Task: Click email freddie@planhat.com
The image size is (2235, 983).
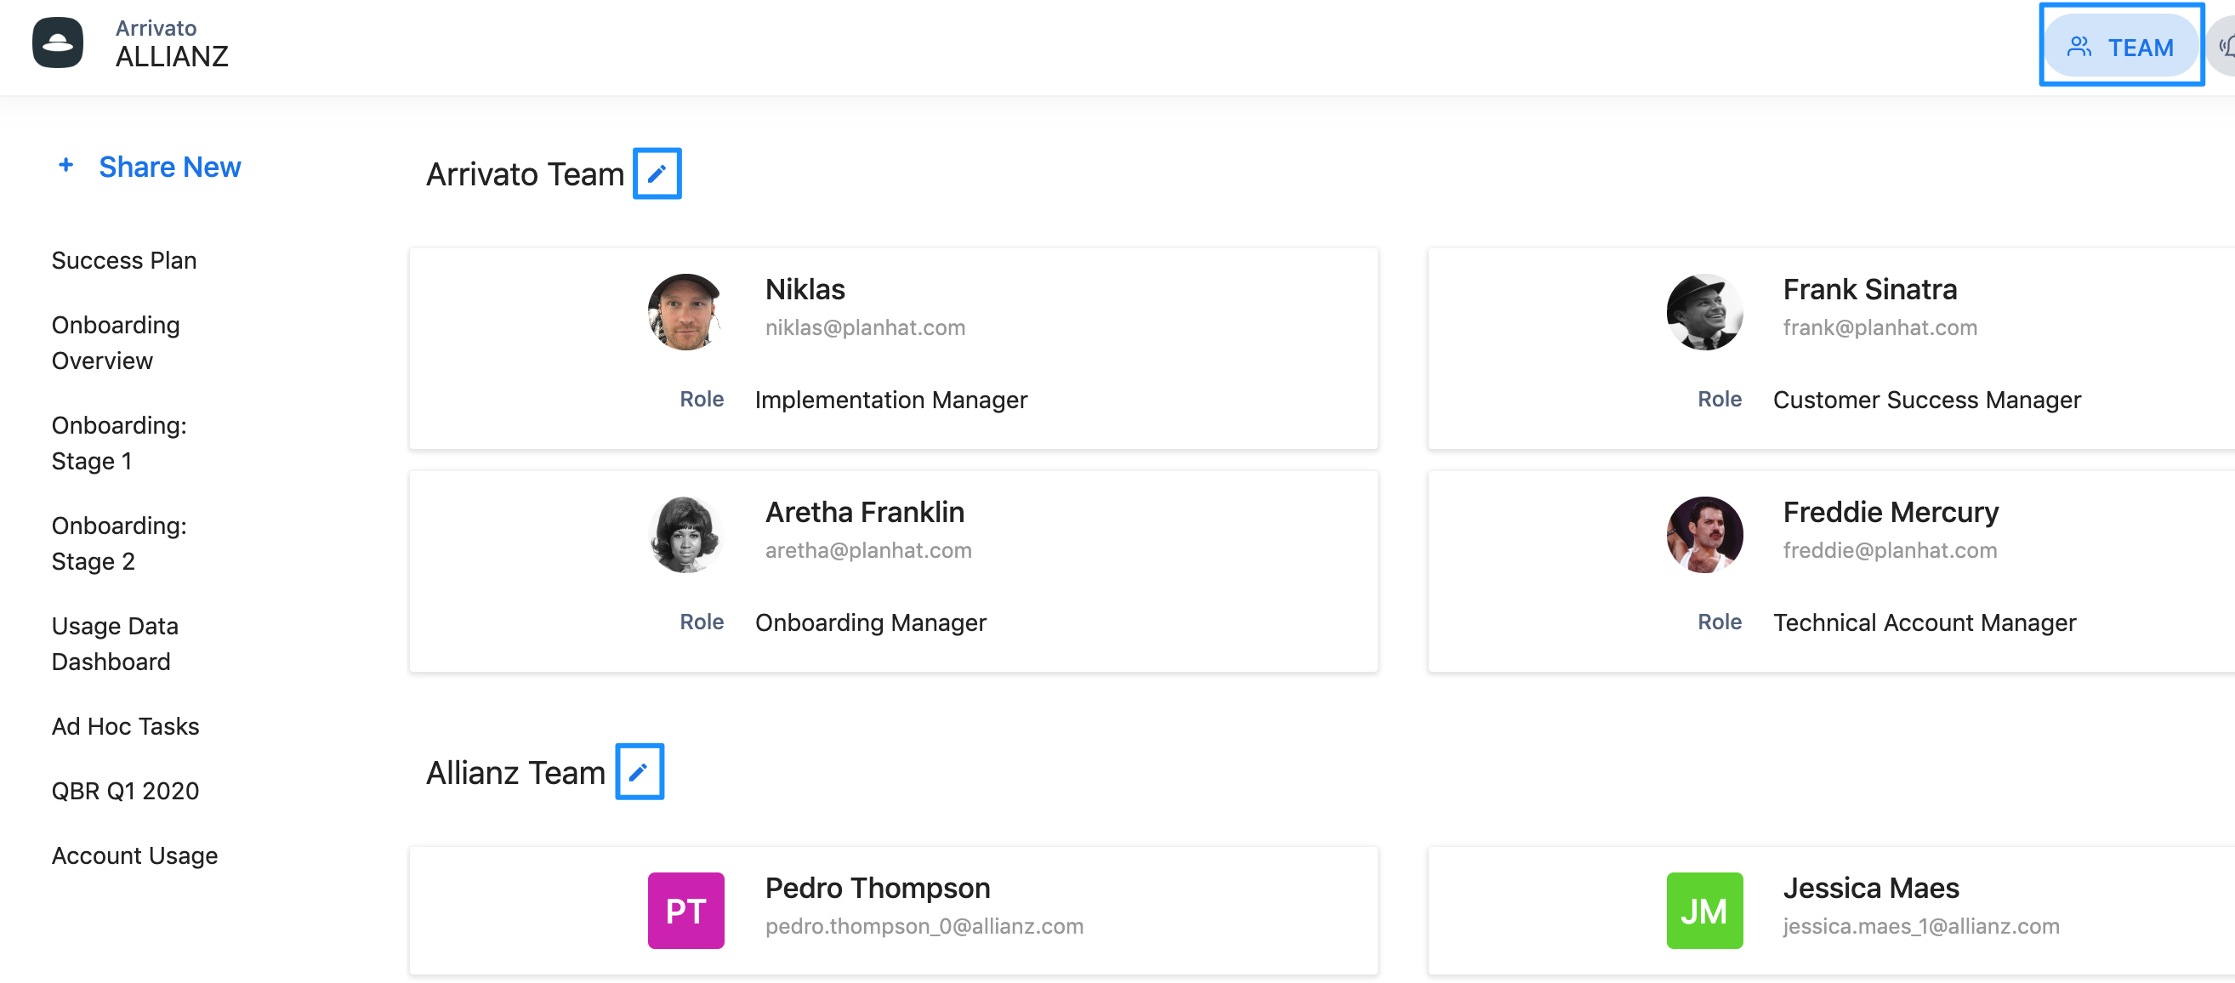Action: (x=1890, y=551)
